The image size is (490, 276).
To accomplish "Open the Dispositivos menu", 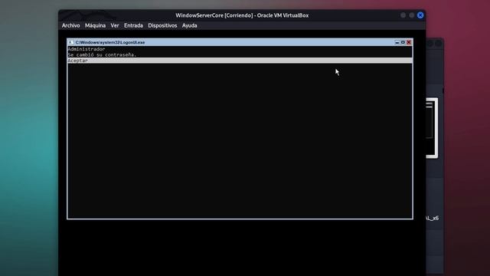I will click(162, 25).
